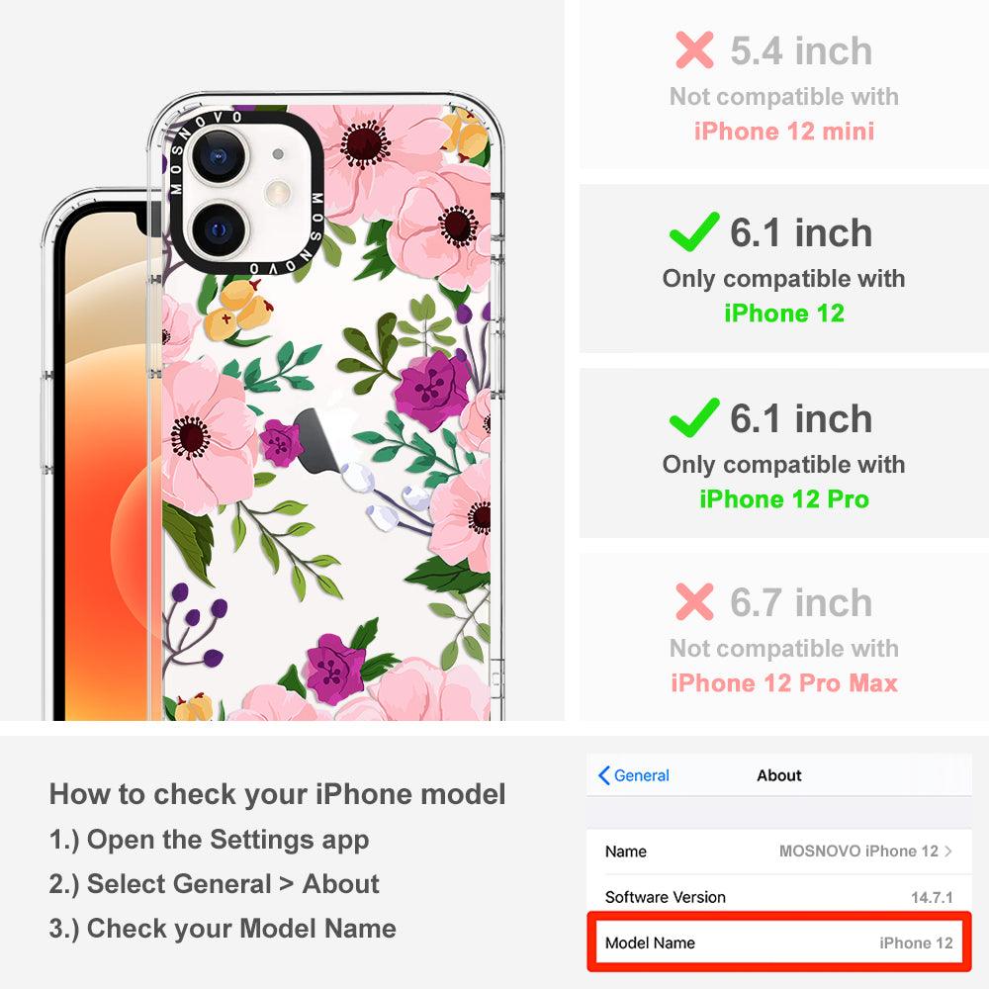This screenshot has width=989, height=989.
Task: Click the red X beside 6.7 inch
Action: coord(694,601)
